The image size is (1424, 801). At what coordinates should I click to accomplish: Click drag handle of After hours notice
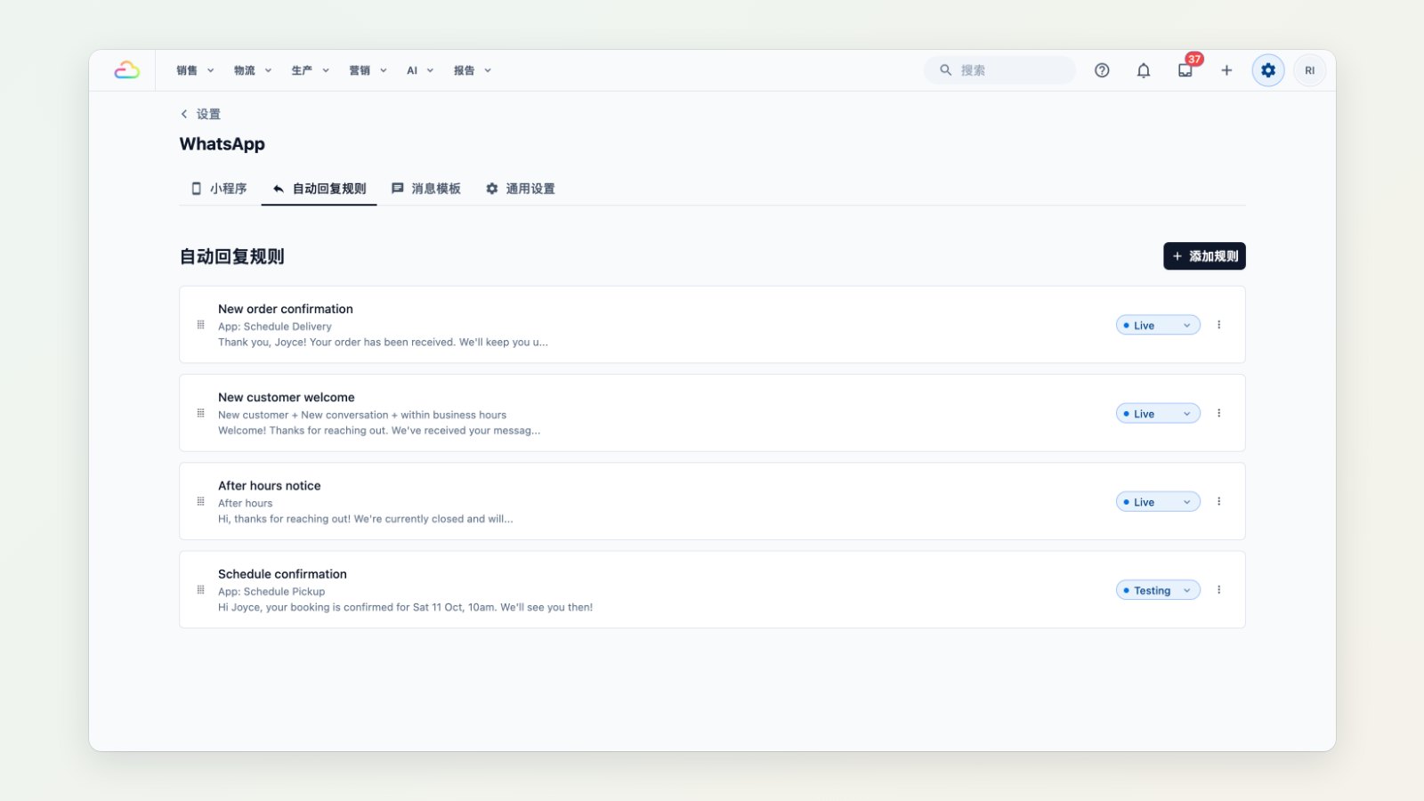pos(200,501)
